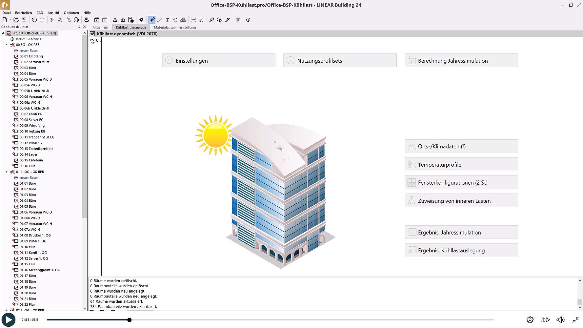Viewport: 583px width, 328px height.
Task: Click the info circle toolbar icon
Action: (x=248, y=20)
